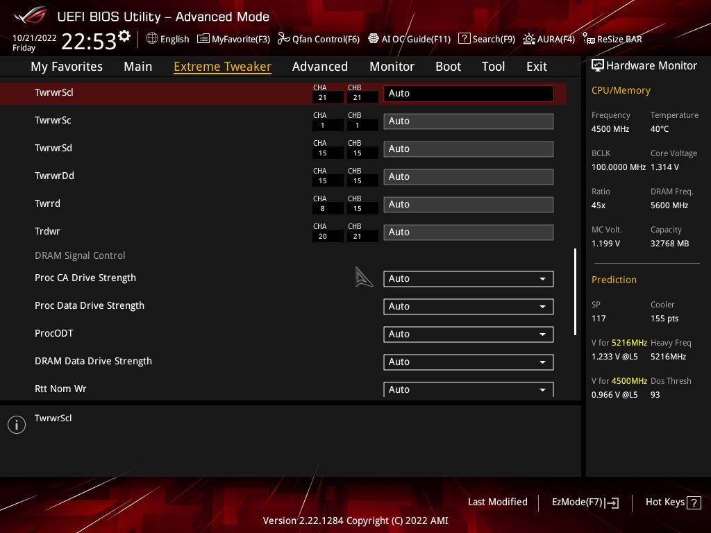This screenshot has width=711, height=533.
Task: Click TwrwrScl Auto input field
Action: tap(469, 94)
